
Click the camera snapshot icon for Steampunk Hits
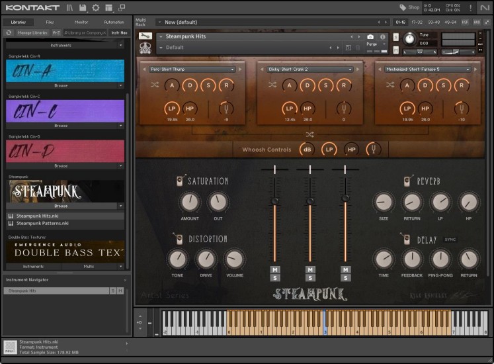370,36
